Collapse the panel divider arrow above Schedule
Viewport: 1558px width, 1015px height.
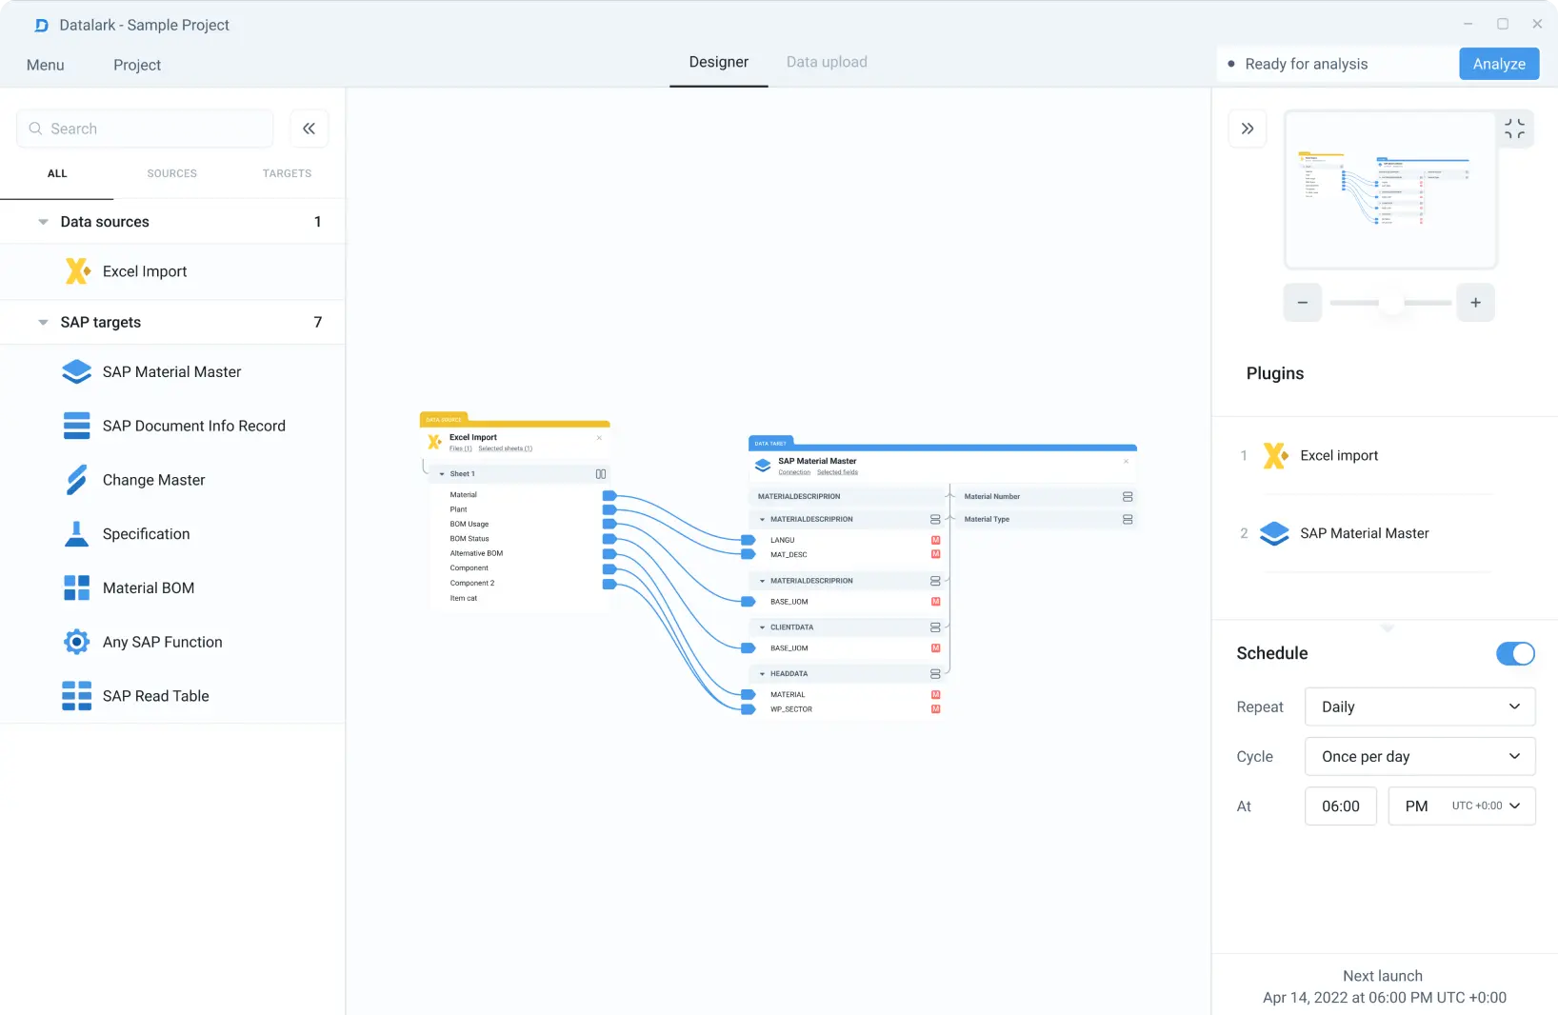pos(1387,628)
